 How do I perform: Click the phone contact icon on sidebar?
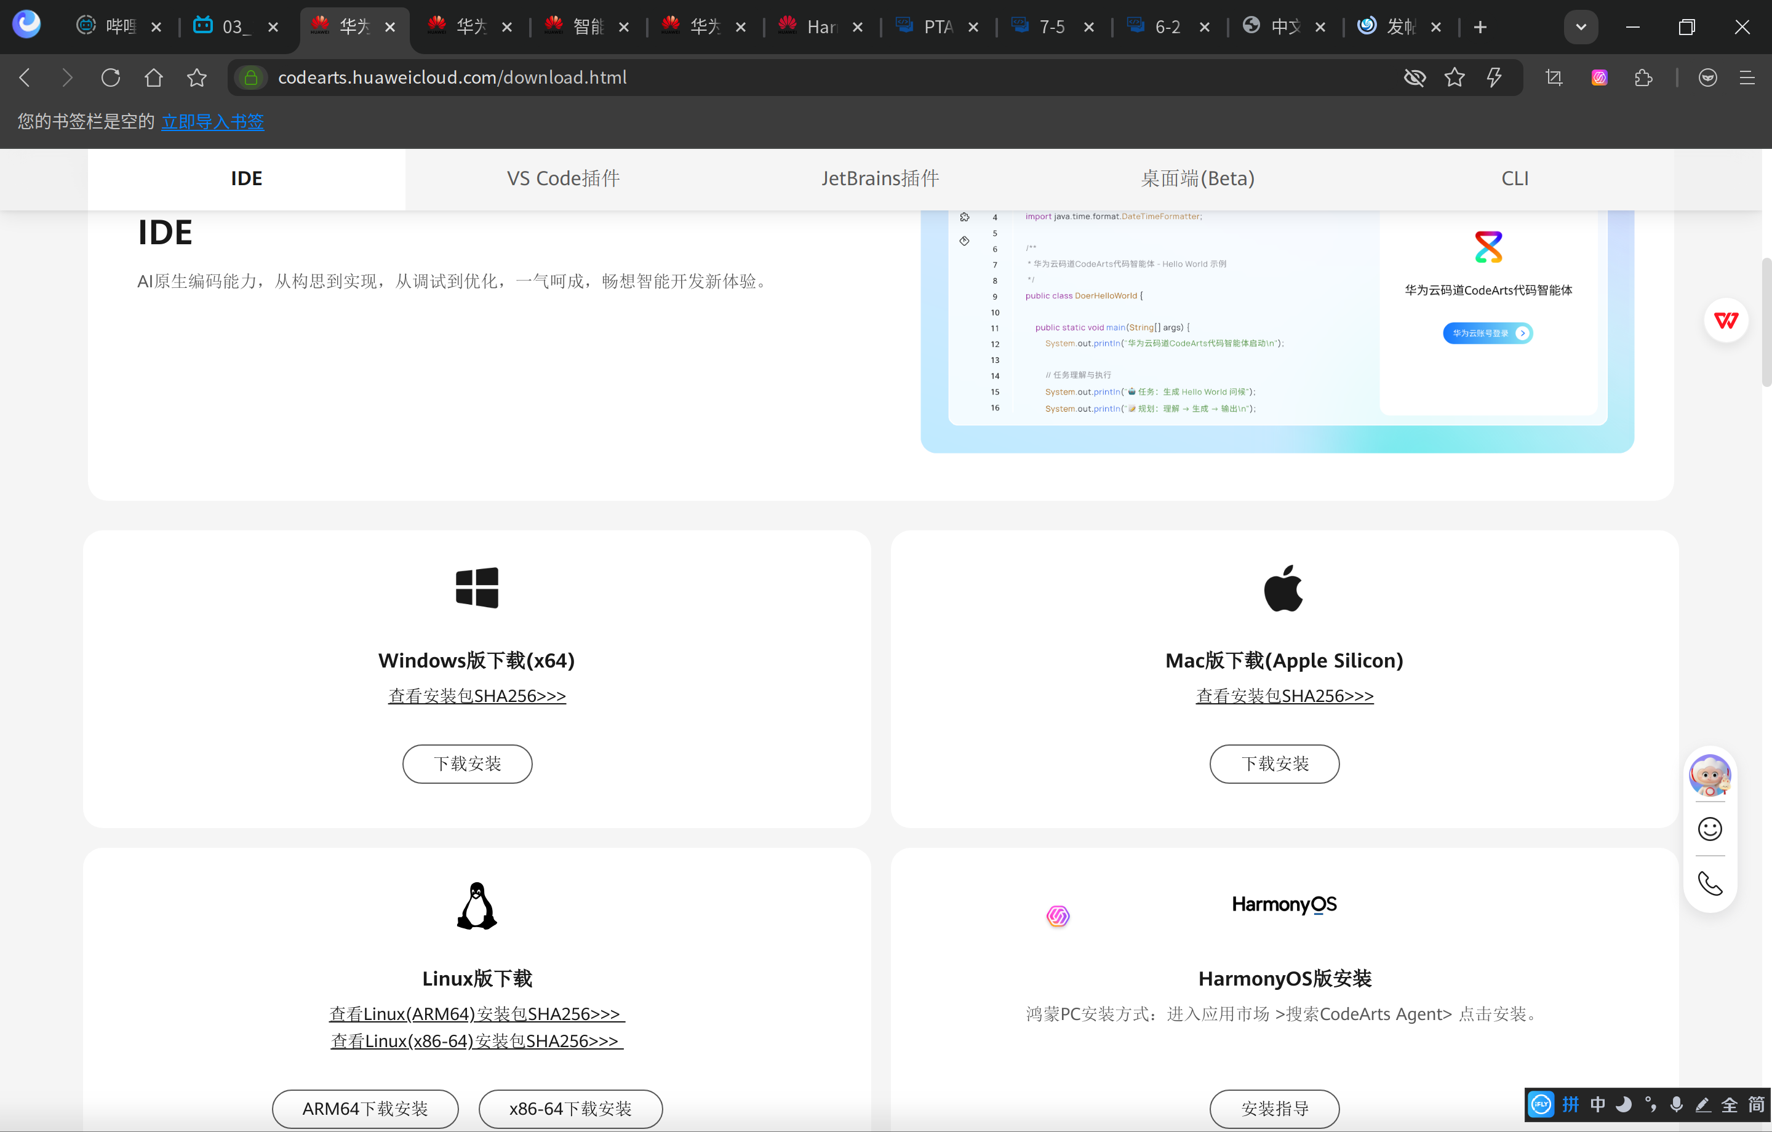(x=1709, y=883)
